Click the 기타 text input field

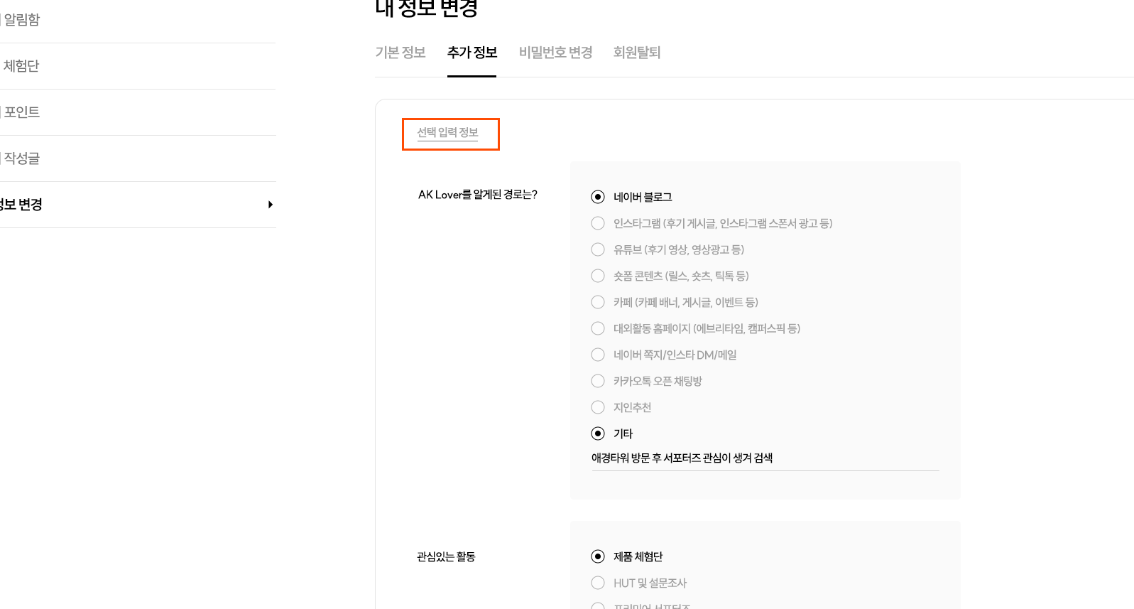[765, 458]
